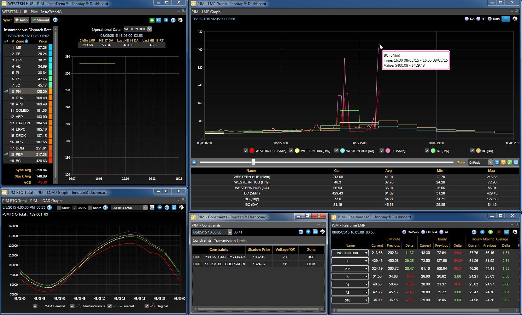522x315 pixels.
Task: Click the Auto sync button
Action: 21,20
